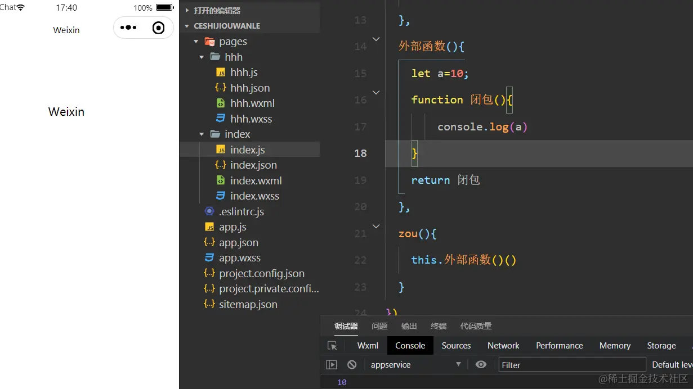
Task: Click the Weixin text in simulator page
Action: [66, 111]
